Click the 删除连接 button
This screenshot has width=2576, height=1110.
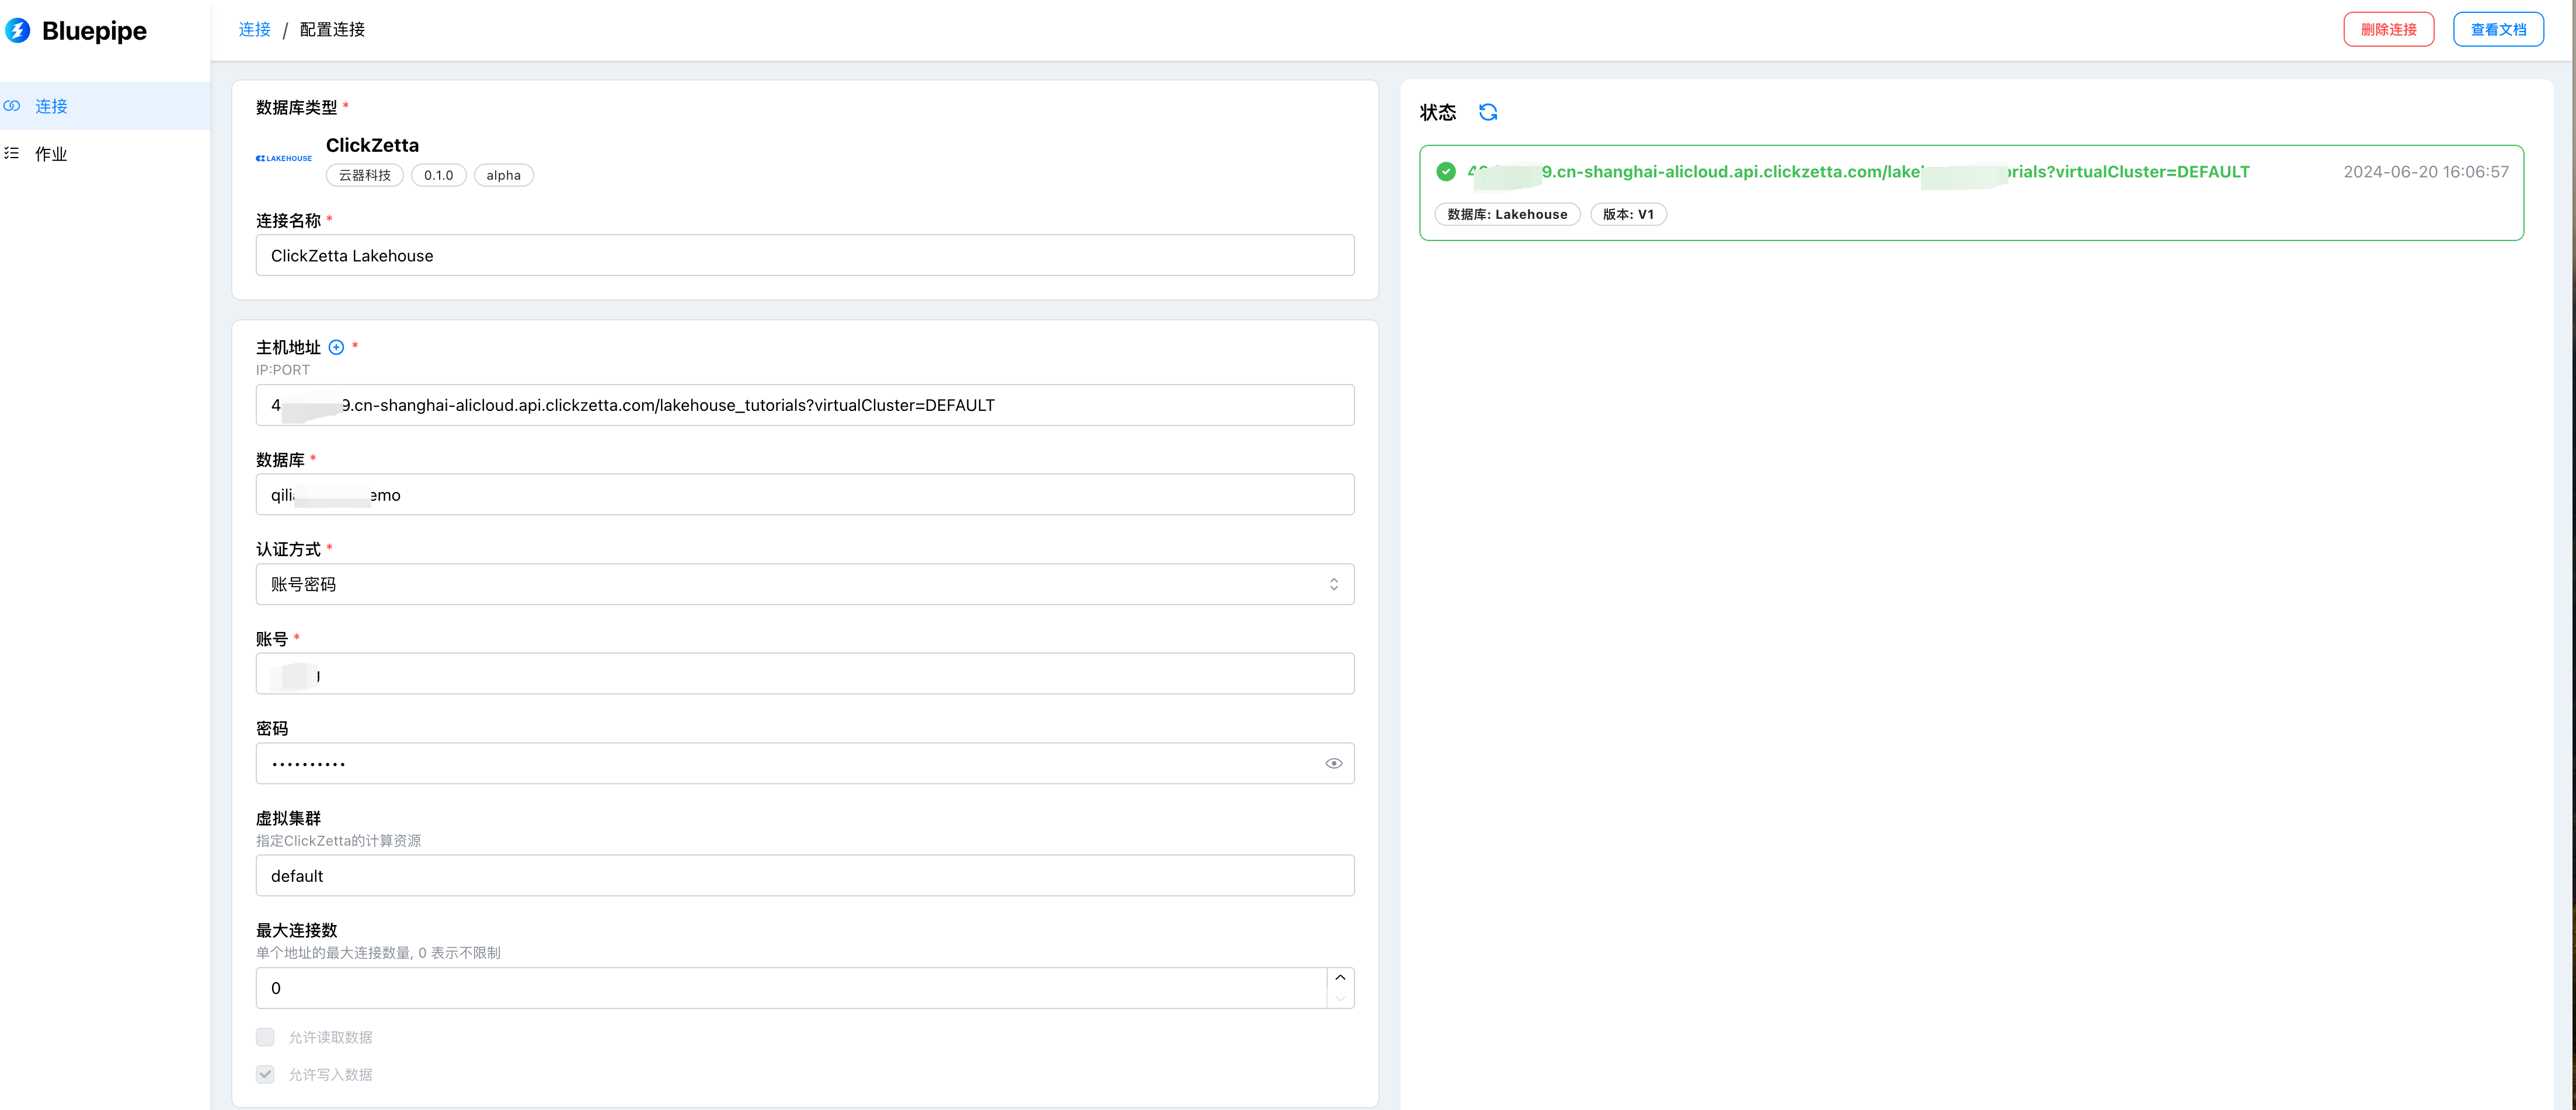(2388, 30)
